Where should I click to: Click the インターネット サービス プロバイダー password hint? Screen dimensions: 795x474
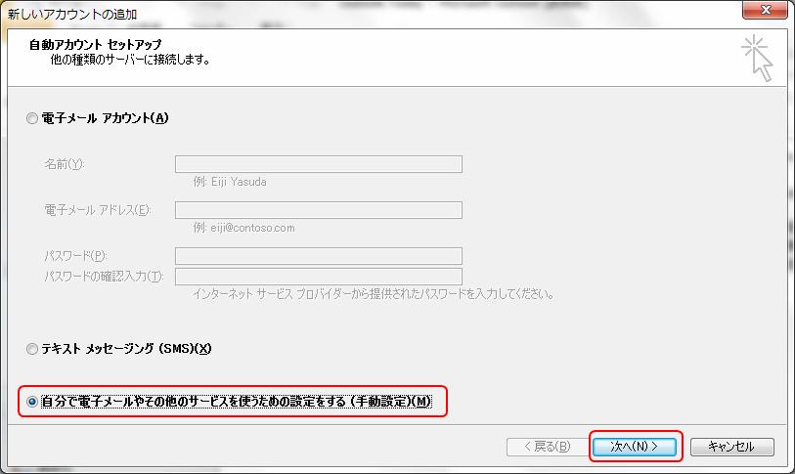pos(374,294)
